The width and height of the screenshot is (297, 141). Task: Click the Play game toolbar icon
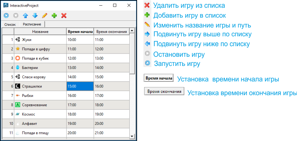point(6,16)
